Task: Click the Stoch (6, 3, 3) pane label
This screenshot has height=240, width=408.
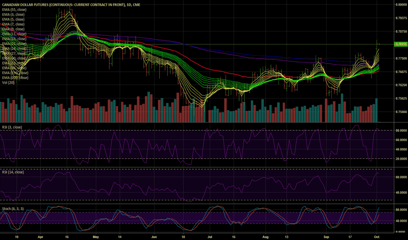Action: [x=13, y=209]
